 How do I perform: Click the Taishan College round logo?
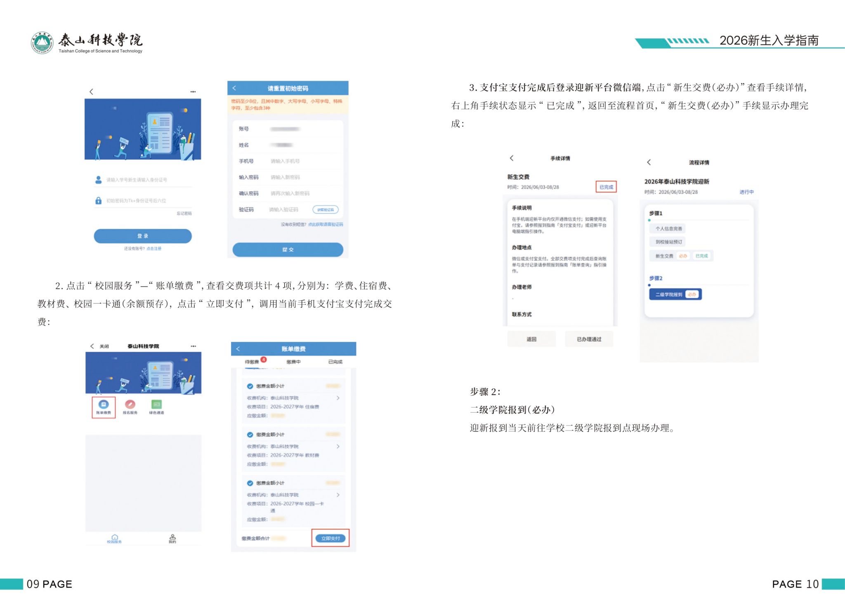[42, 42]
